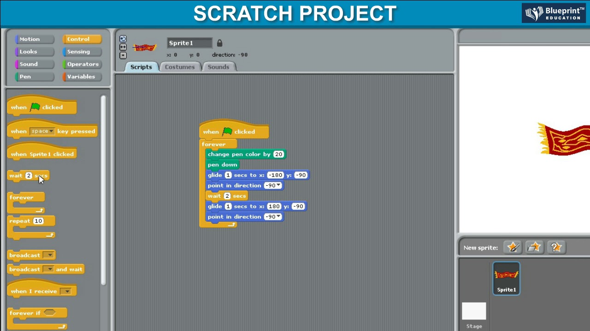The image size is (590, 331).
Task: Edit the repeat count value 10
Action: tap(38, 221)
